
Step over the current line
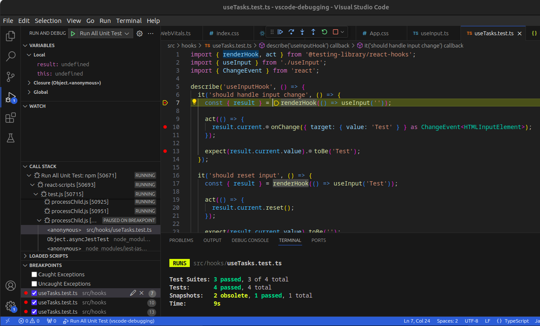click(291, 32)
